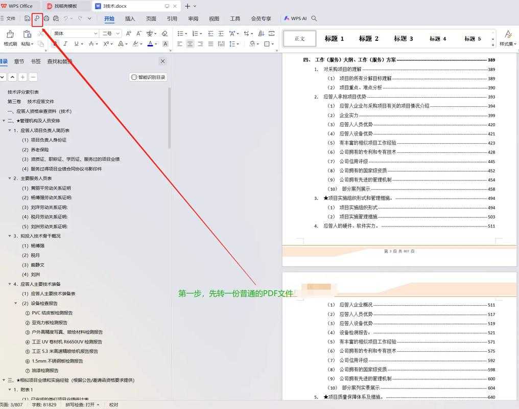Toggle italic formatting
The image size is (519, 409).
click(65, 44)
